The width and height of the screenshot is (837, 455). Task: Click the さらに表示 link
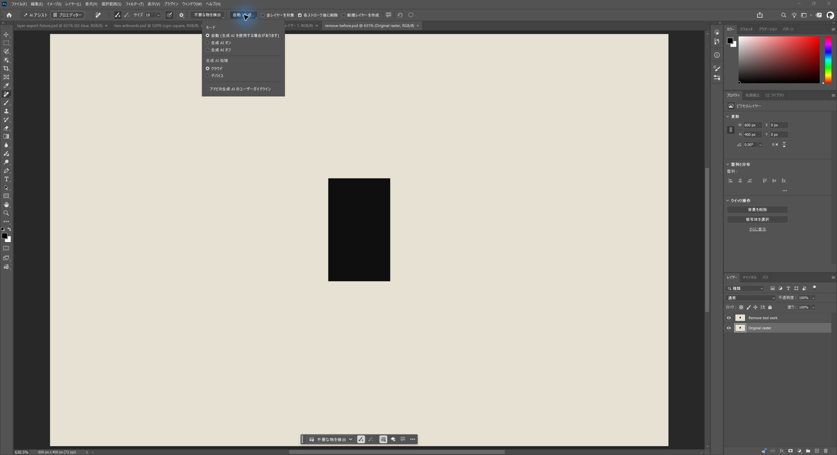click(x=757, y=229)
